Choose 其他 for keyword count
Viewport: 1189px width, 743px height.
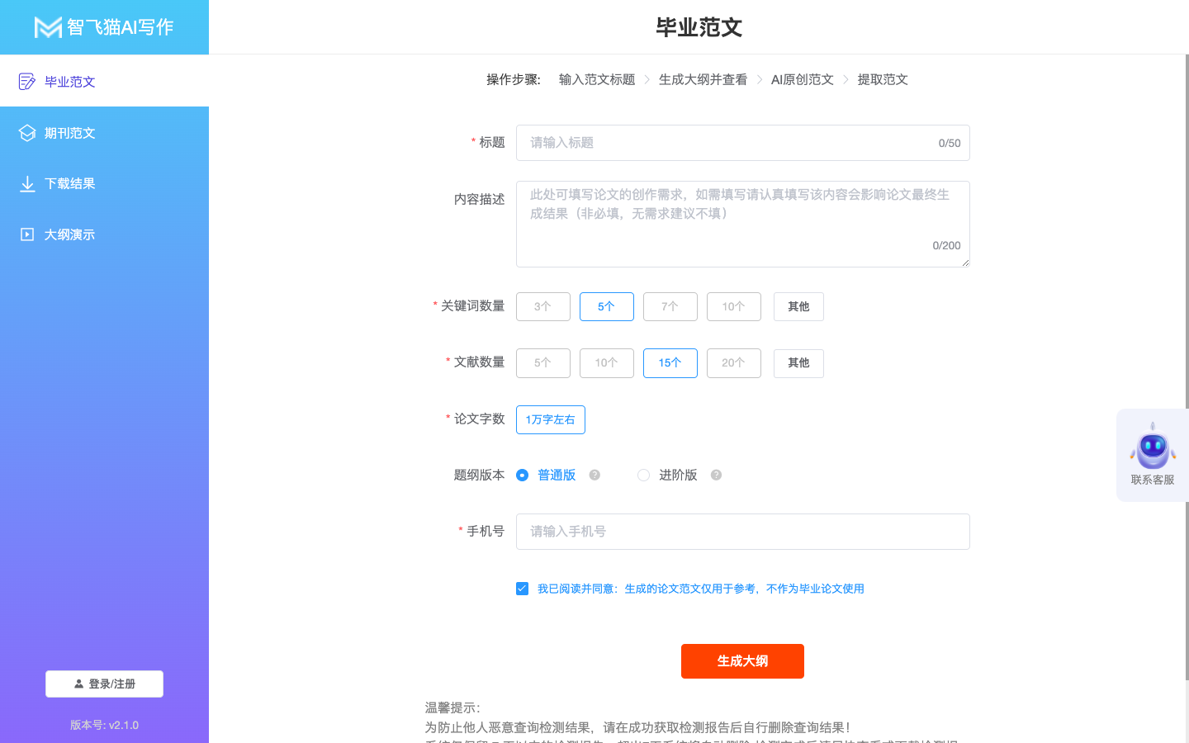pyautogui.click(x=798, y=306)
